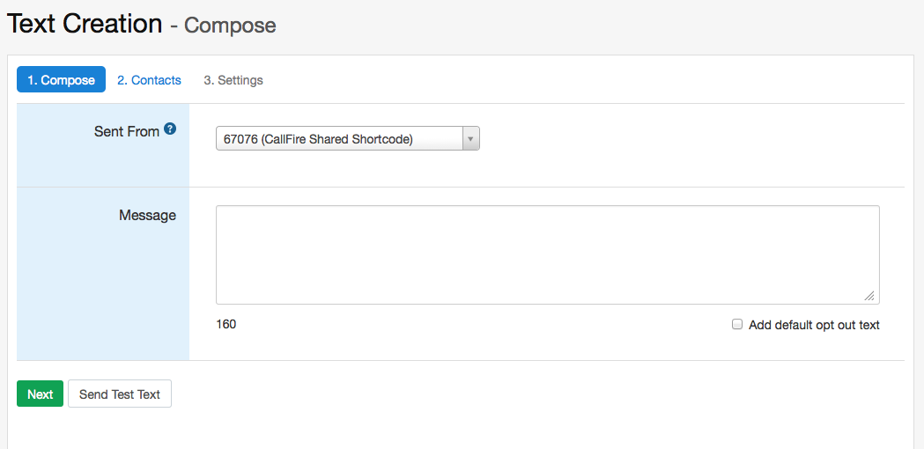This screenshot has height=449, width=924.
Task: Click the 'Add default opt out text' label
Action: pos(814,325)
